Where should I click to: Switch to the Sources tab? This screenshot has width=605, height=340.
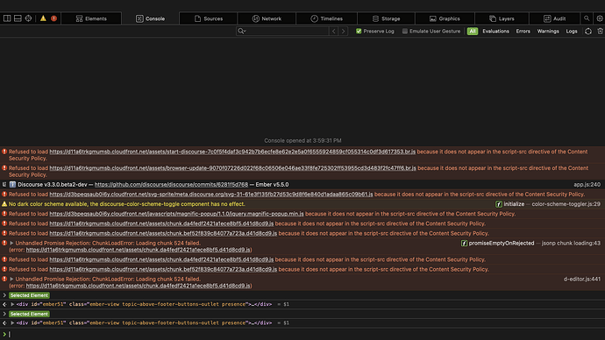pyautogui.click(x=209, y=18)
